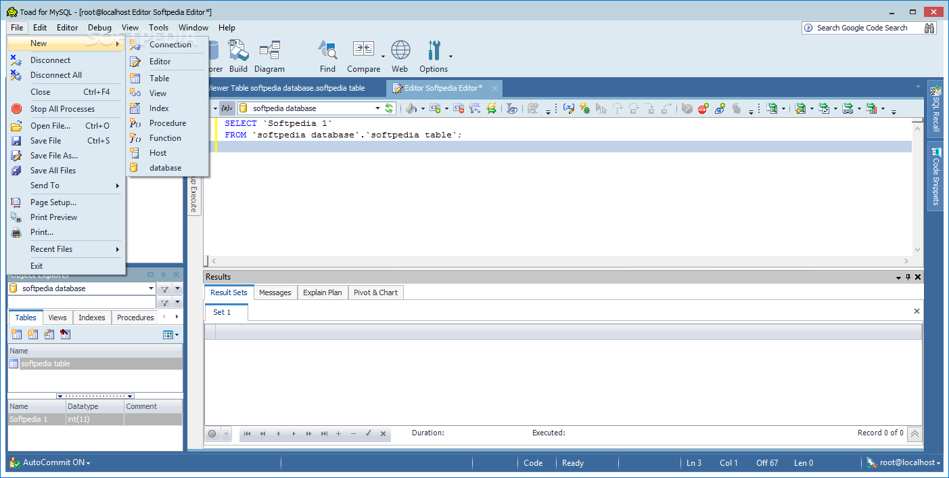Pin the Results panel

pos(908,277)
